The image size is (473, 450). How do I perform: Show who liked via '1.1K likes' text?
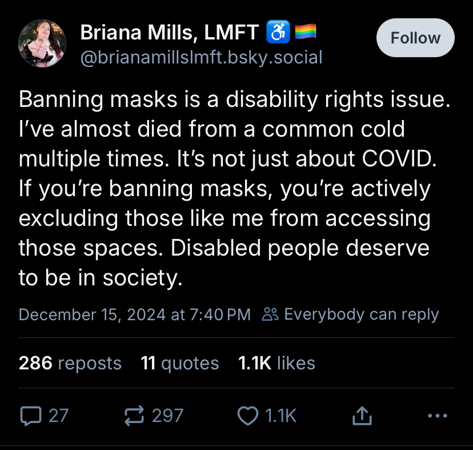[276, 363]
